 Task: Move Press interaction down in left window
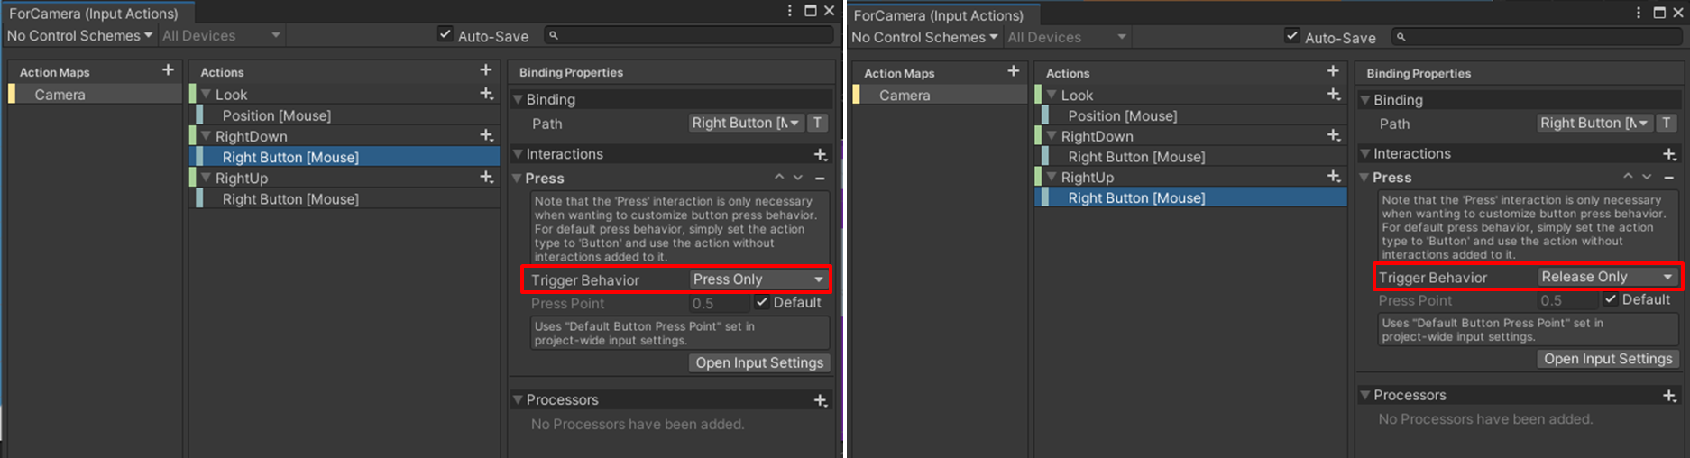tap(798, 178)
